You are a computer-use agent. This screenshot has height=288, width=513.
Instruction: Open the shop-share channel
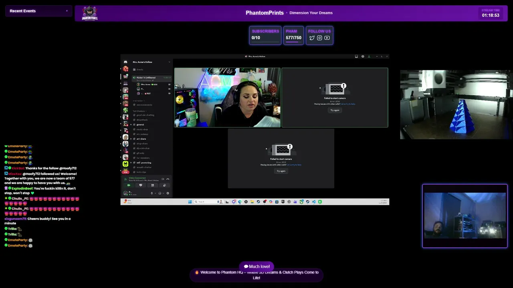[151, 143]
